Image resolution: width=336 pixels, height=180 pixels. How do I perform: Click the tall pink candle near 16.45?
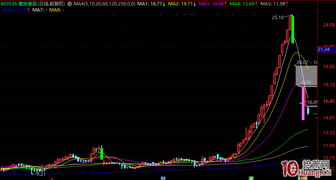303,103
